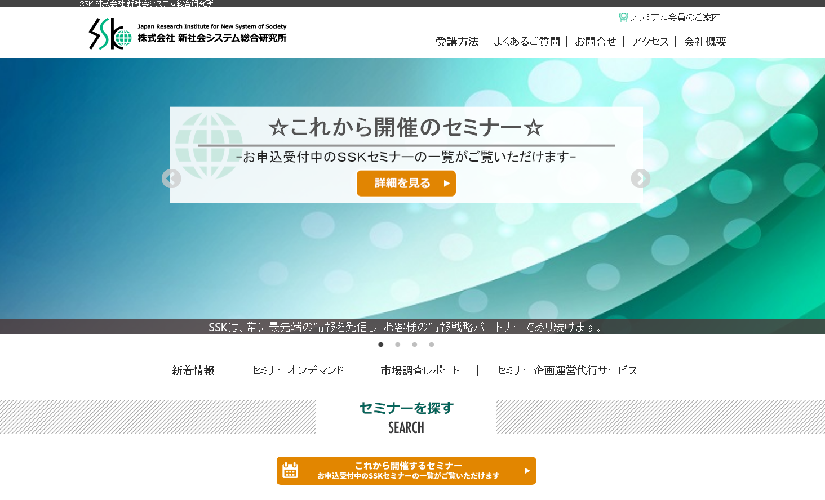
Task: Open 受講方法 menu item
Action: point(457,42)
